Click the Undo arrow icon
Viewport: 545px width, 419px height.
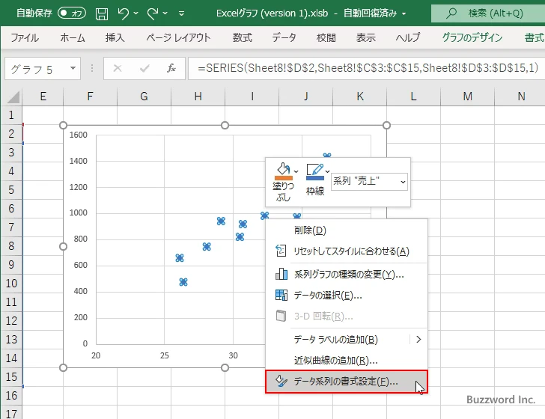(123, 13)
